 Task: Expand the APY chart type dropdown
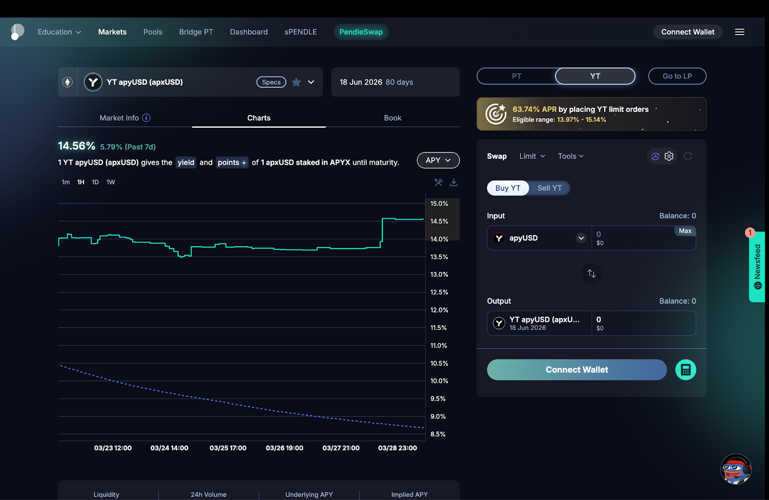(x=438, y=160)
